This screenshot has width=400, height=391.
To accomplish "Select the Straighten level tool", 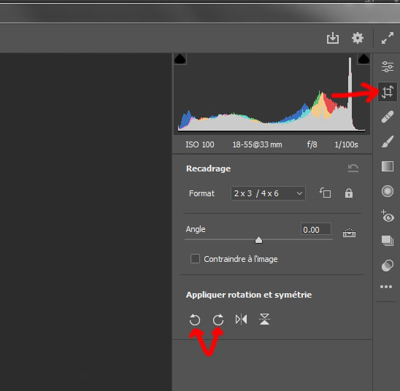I will (349, 233).
